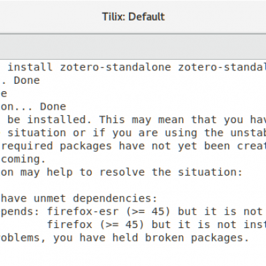Viewport: 266px width, 266px height.
Task: Click the word 'install' in the command line
Action: 30,67
